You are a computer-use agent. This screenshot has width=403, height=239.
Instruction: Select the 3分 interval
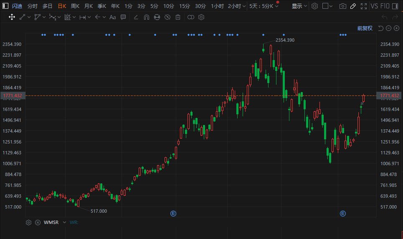pos(141,6)
